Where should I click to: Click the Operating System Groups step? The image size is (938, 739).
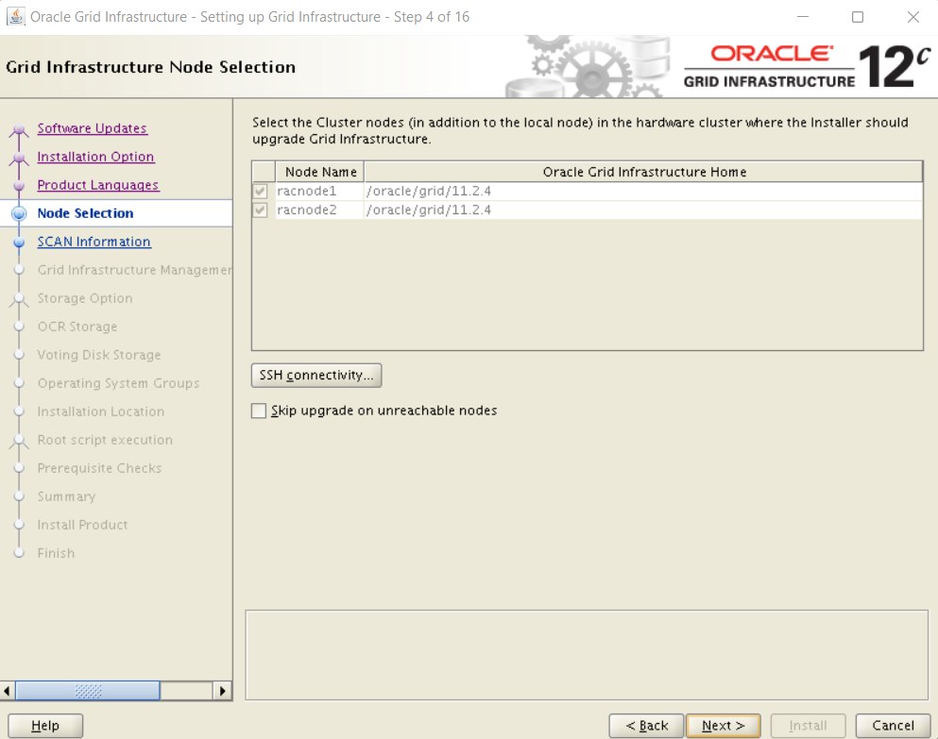(x=118, y=383)
